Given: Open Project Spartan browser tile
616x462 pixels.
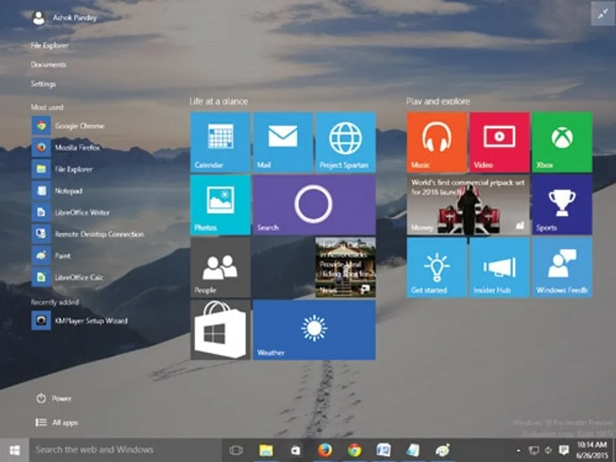Looking at the screenshot, I should [x=345, y=142].
